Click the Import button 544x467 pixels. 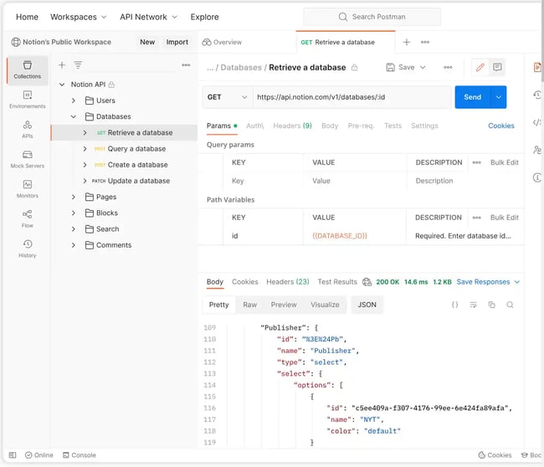(177, 42)
